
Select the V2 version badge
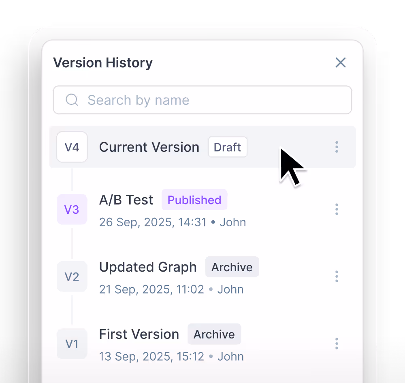(x=72, y=277)
